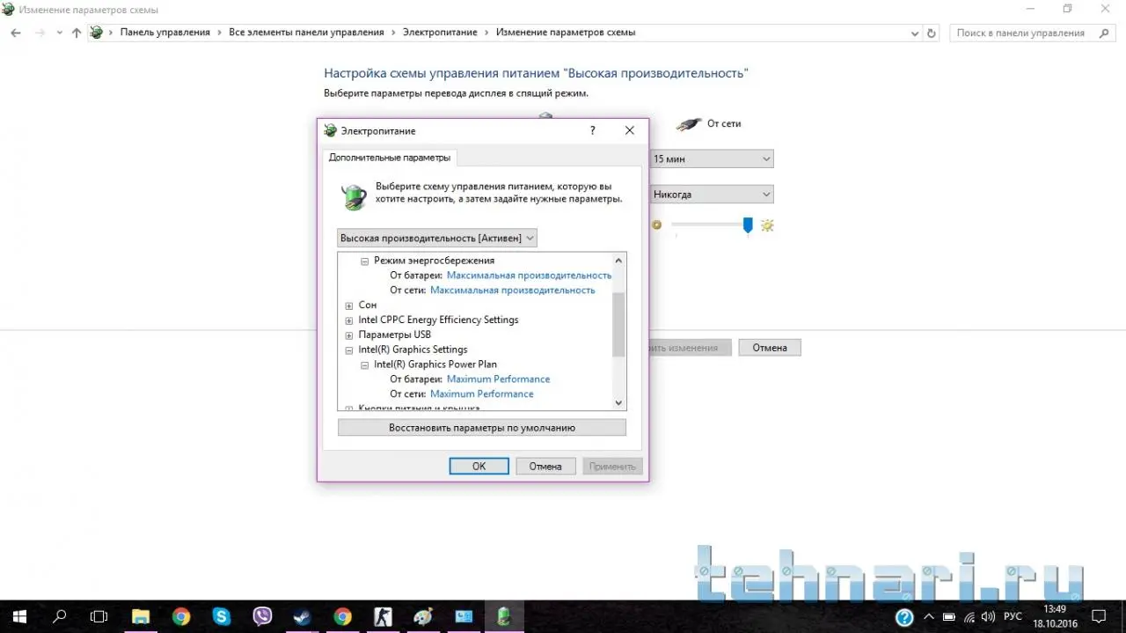Screen dimensions: 1126x633
Task: Click the Wi-Fi network tray icon
Action: coord(969,617)
